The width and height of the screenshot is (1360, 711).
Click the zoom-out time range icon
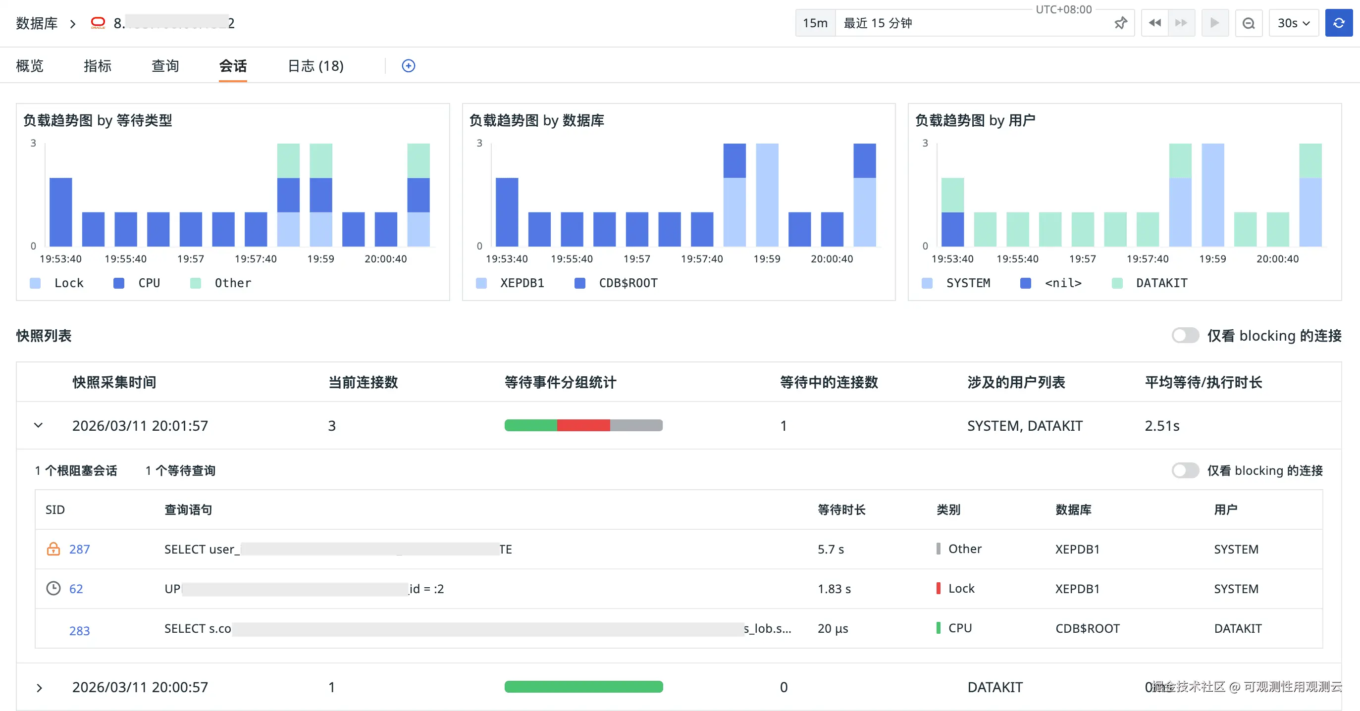pos(1248,23)
